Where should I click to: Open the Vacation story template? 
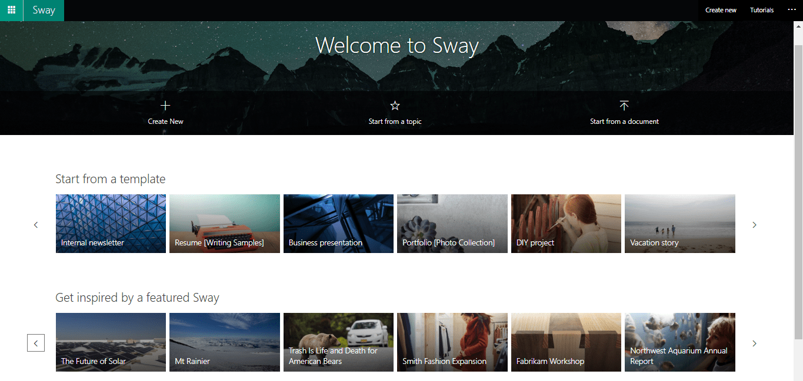[680, 224]
